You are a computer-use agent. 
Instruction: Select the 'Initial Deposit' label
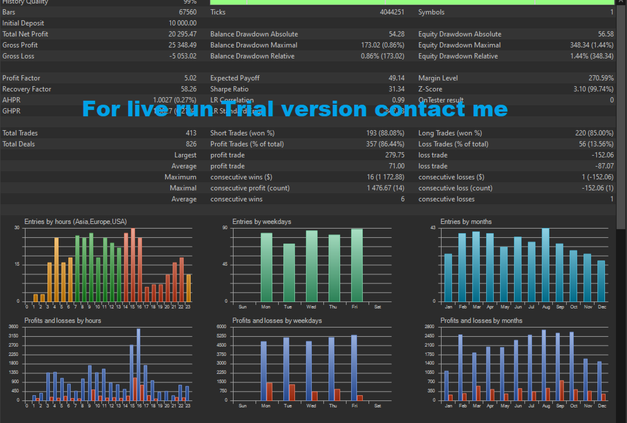(23, 23)
